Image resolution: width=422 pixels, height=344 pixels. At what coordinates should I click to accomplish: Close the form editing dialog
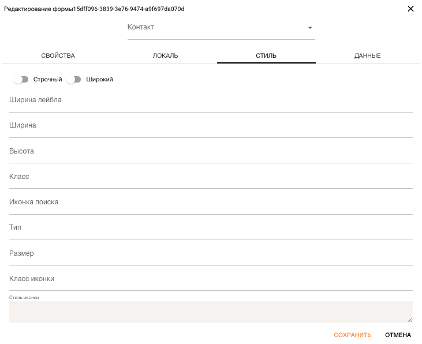tap(410, 9)
